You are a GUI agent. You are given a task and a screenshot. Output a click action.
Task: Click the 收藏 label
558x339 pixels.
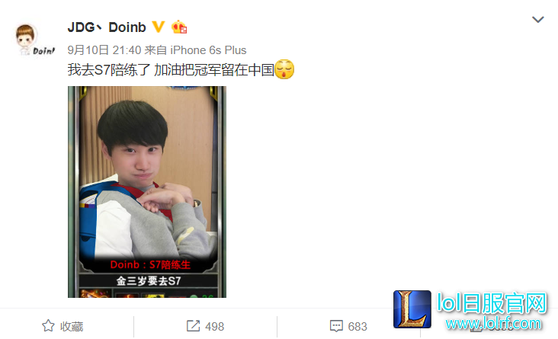[x=72, y=327]
